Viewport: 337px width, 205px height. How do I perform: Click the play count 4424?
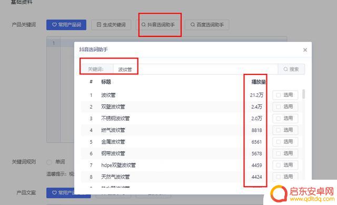(x=256, y=177)
